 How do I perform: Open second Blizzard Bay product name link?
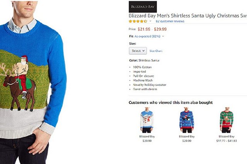187,136
